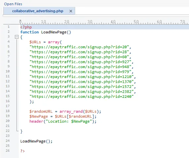Collapse the function body fold marker

[17, 37]
